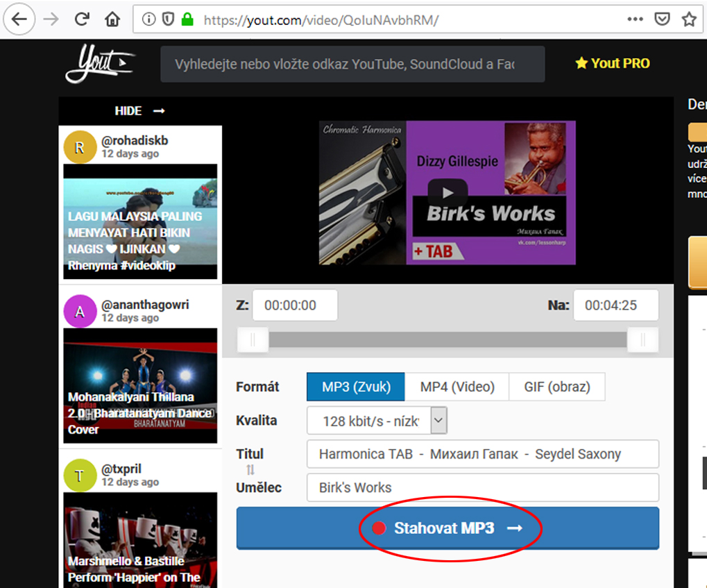
Task: Click the Umělec field with Birk's Works
Action: [482, 487]
